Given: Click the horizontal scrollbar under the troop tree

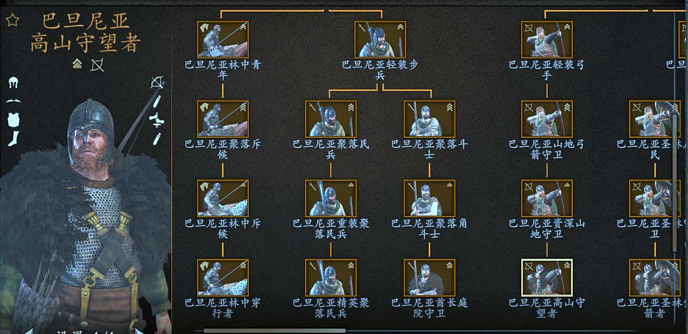Looking at the screenshot, I should [275, 331].
